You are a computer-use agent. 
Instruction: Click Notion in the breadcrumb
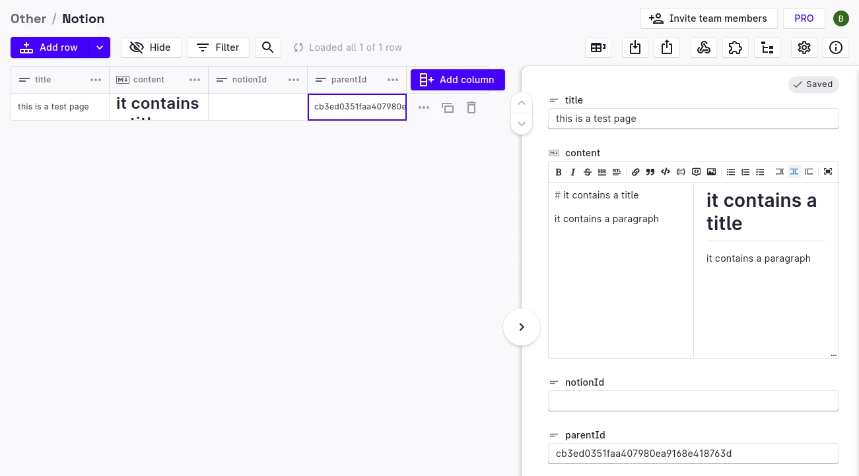pos(83,18)
